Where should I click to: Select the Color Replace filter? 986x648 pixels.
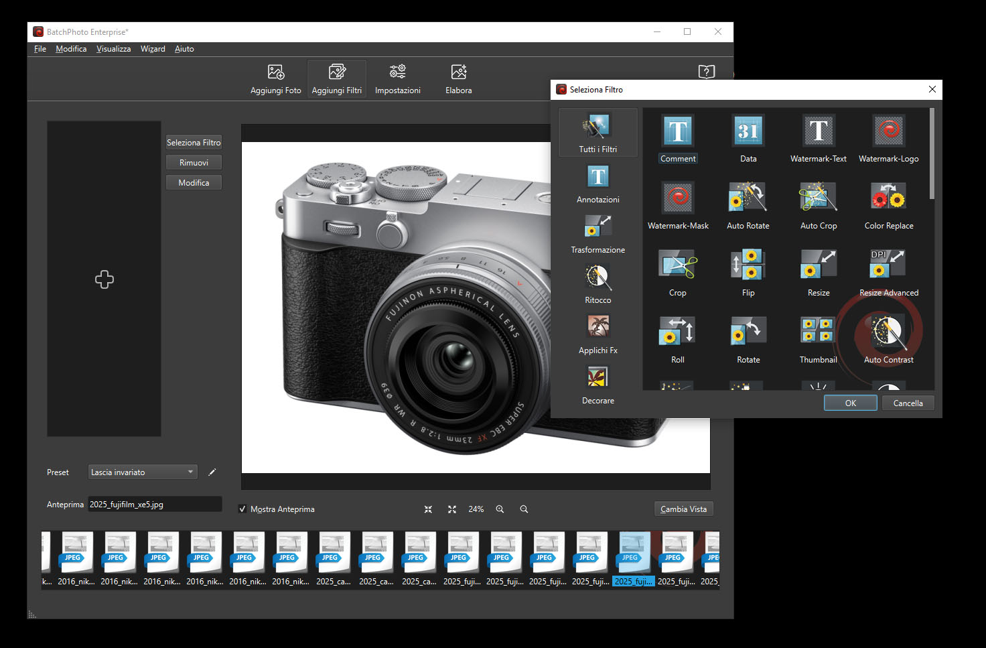[x=888, y=198]
